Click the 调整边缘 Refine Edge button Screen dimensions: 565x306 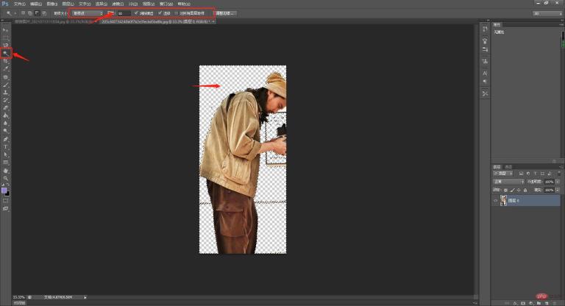click(x=225, y=13)
